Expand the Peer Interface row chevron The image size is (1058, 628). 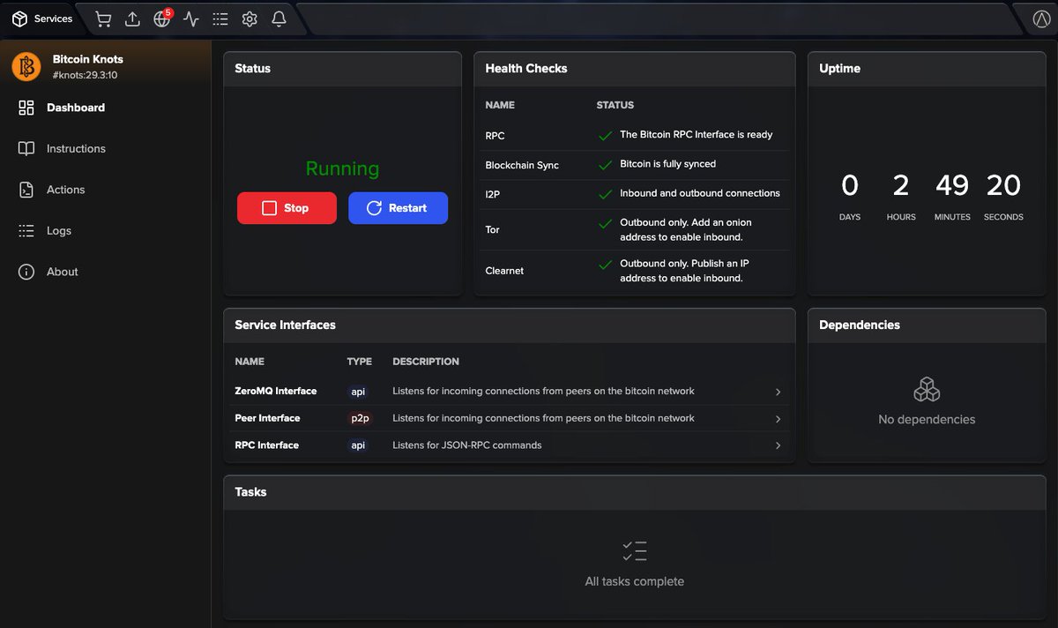pyautogui.click(x=778, y=419)
